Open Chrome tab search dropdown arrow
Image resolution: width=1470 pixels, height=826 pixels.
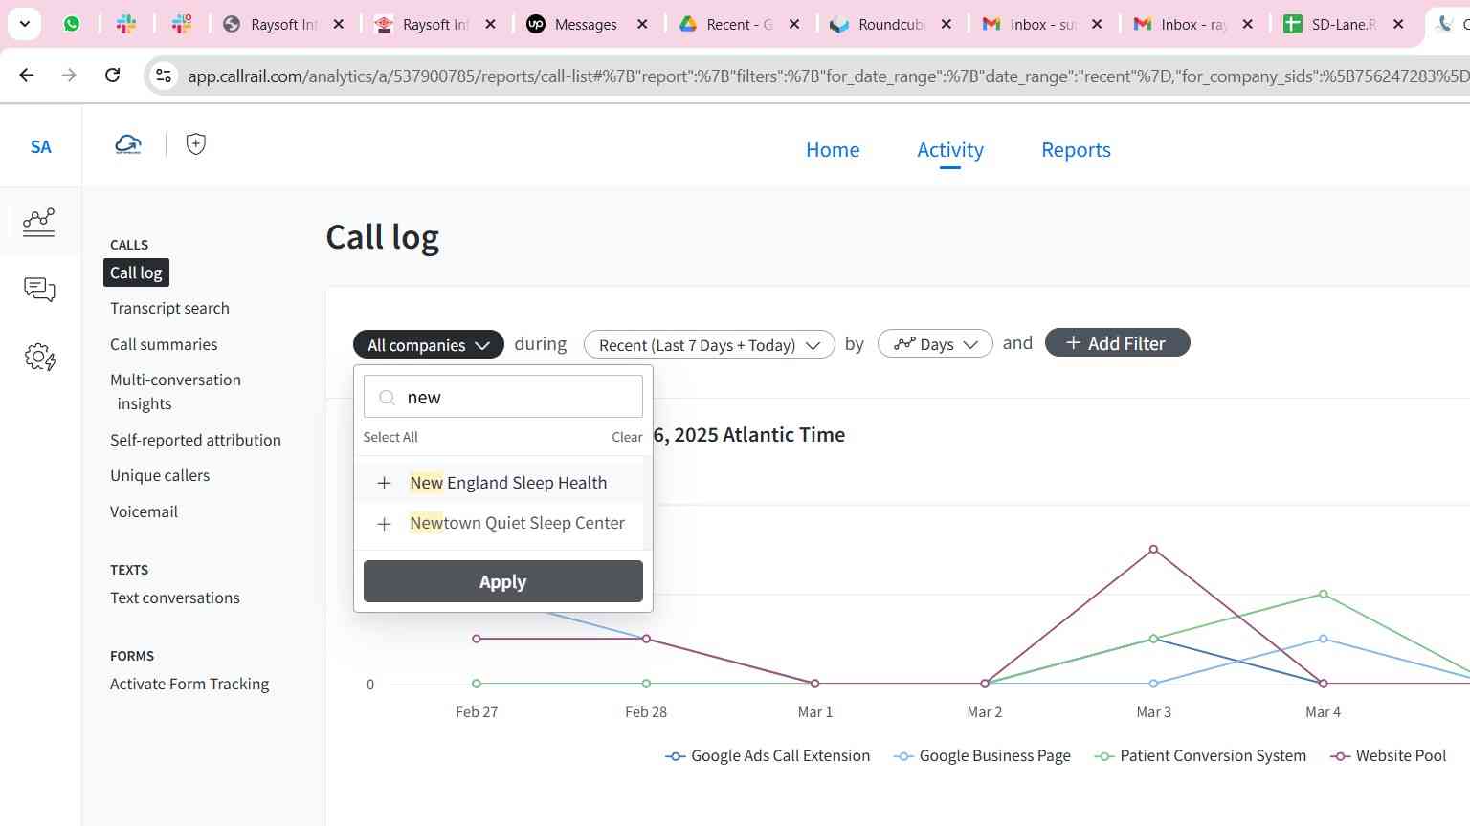coord(24,24)
